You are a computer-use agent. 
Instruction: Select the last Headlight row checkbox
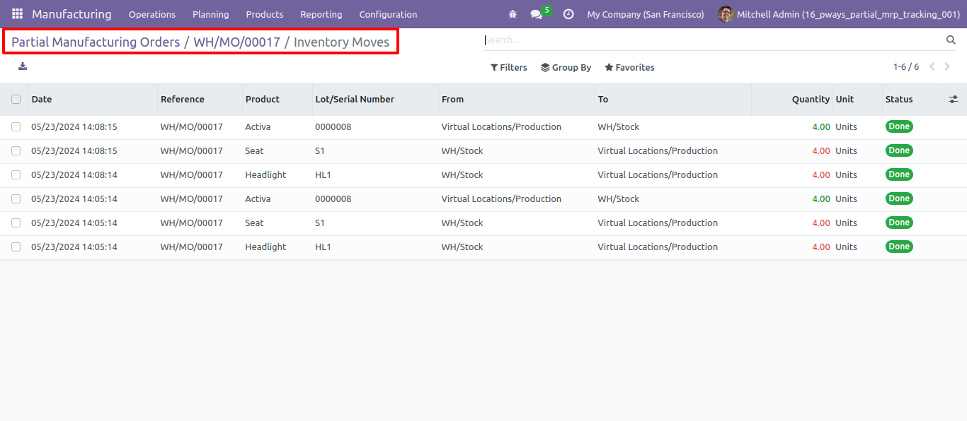(x=16, y=247)
